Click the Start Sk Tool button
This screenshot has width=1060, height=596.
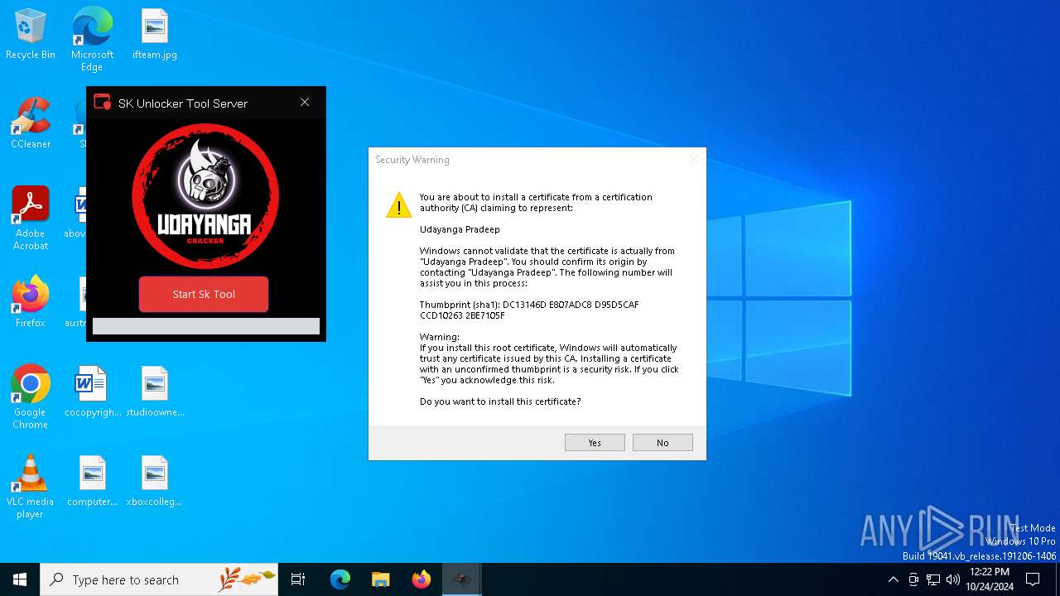tap(204, 294)
